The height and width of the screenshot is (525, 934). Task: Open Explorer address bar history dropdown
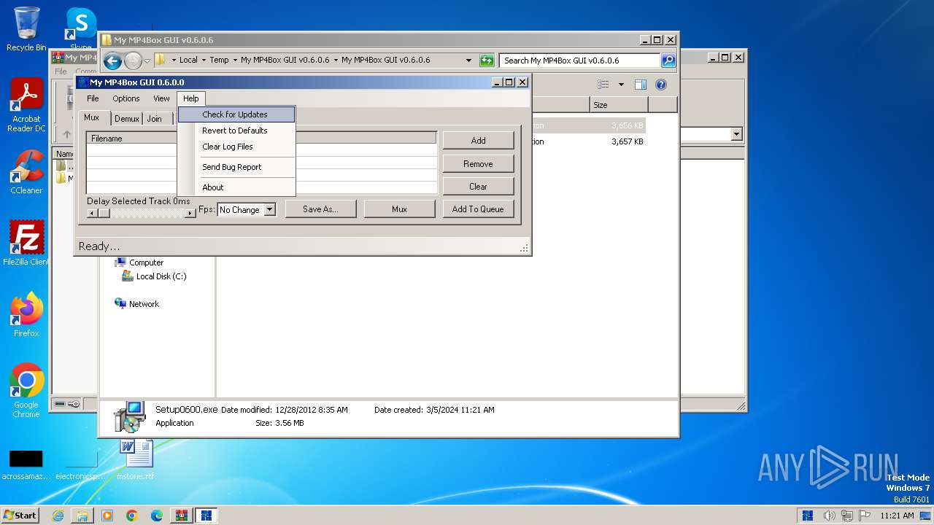point(468,61)
